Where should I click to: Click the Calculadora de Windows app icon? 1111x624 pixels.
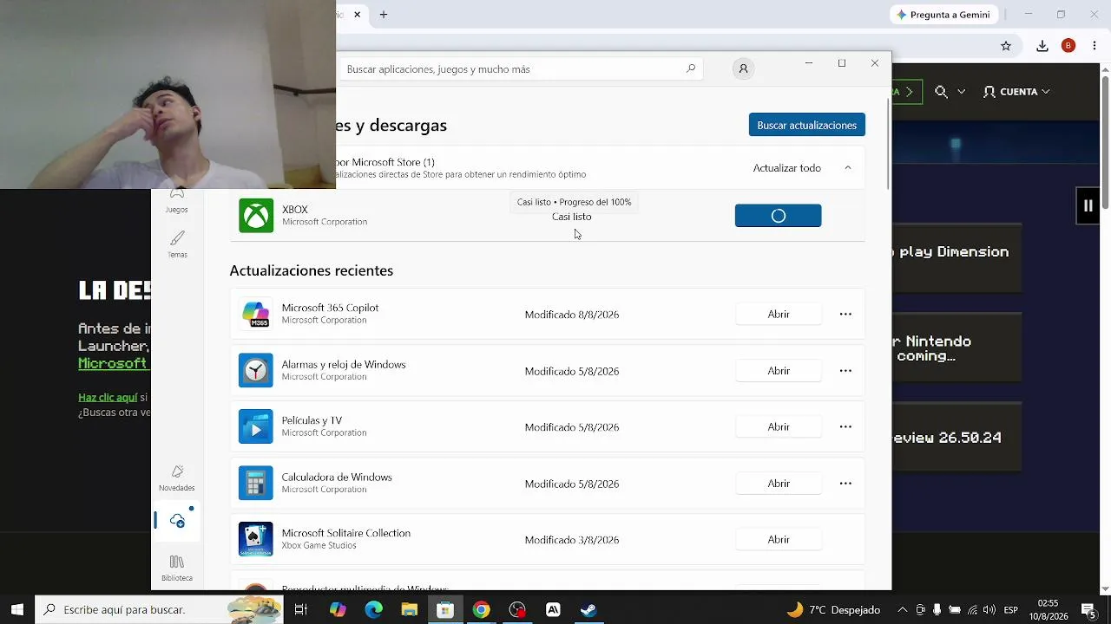[256, 484]
